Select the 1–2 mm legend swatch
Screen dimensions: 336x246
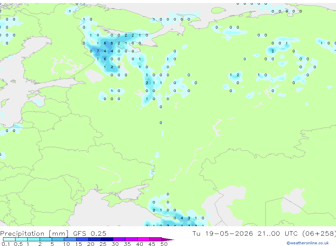pos(33,239)
